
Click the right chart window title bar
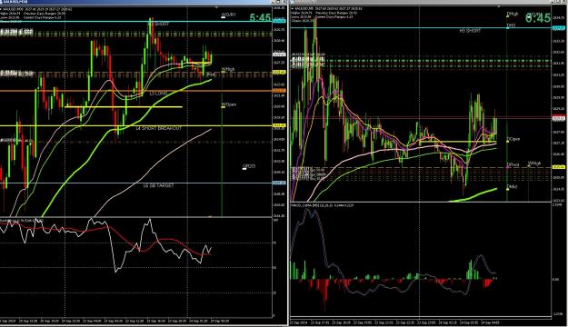coord(427,2)
